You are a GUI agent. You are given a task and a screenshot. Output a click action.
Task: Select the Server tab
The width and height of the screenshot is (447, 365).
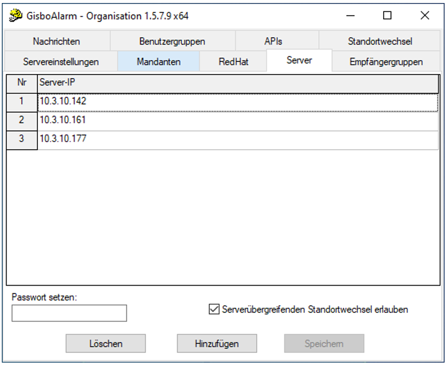[299, 60]
